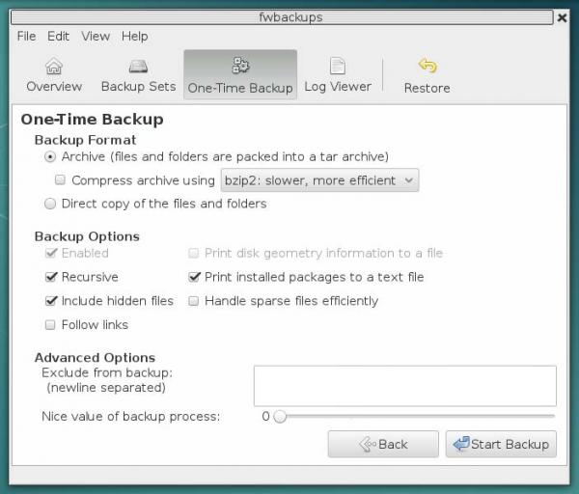Click the Back button
The width and height of the screenshot is (579, 494).
click(x=383, y=444)
